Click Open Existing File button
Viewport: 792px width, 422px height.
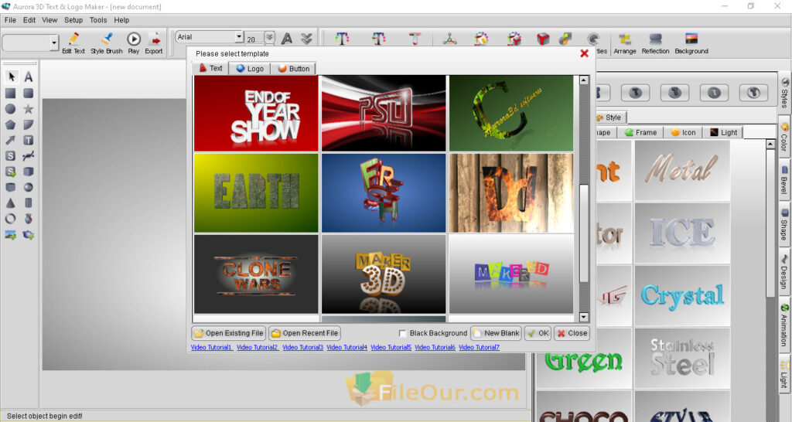click(x=228, y=333)
